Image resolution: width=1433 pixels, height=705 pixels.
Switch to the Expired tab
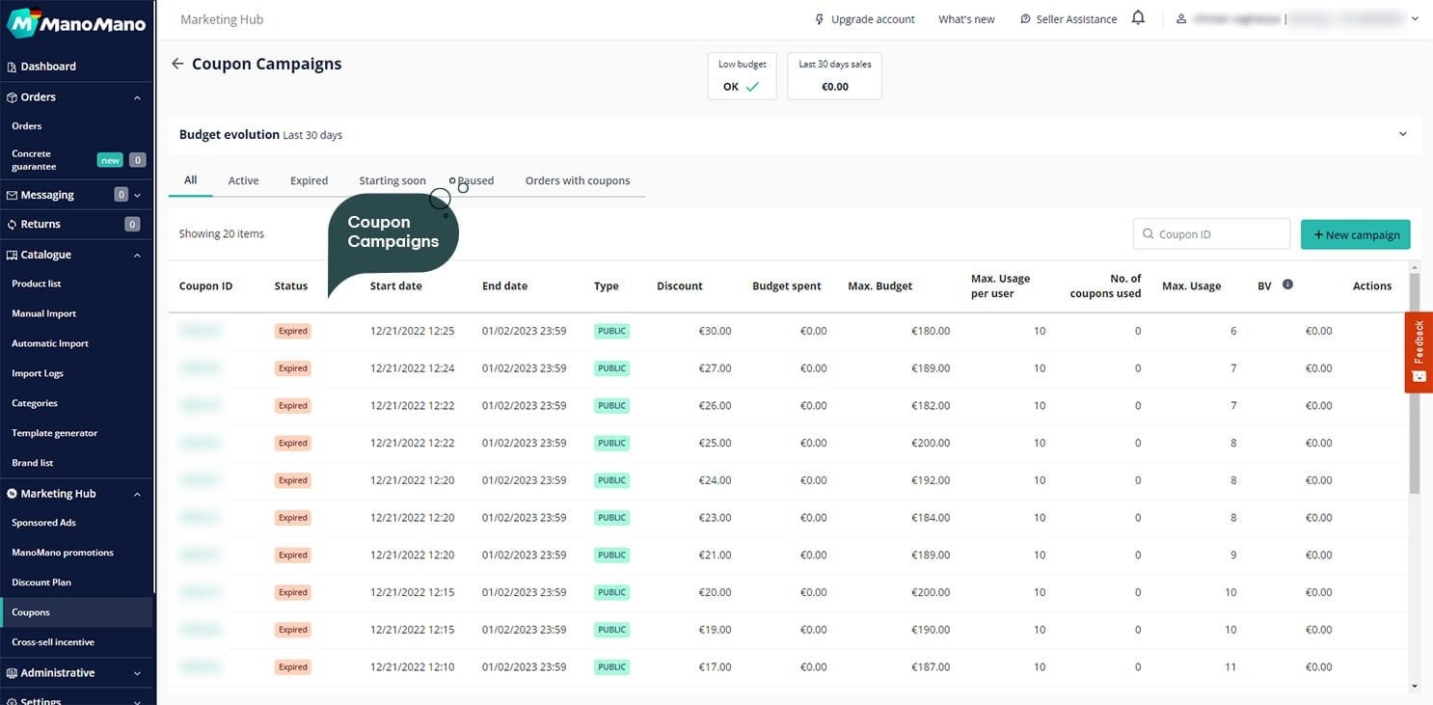coord(309,180)
